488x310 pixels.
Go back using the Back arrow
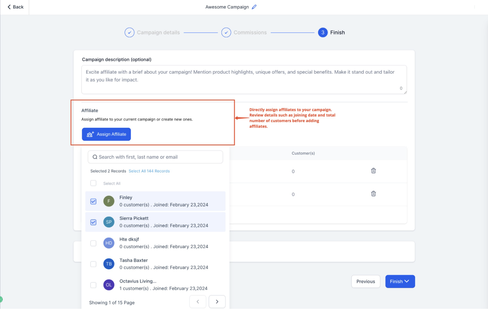click(16, 7)
